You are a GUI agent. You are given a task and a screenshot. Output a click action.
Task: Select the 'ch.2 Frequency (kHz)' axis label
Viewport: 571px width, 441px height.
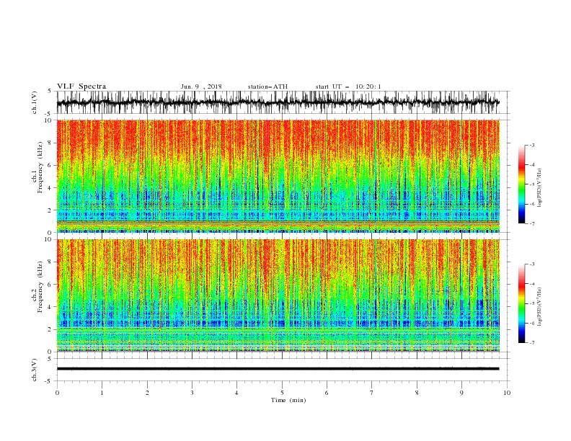[x=37, y=287]
